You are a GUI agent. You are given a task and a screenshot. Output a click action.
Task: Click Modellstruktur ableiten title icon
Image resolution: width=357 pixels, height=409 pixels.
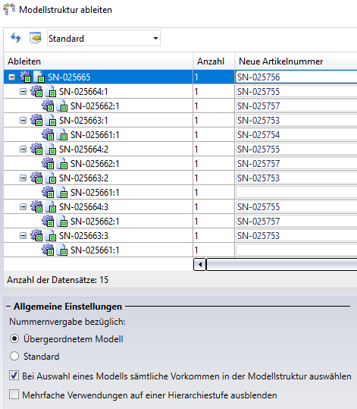tap(9, 9)
